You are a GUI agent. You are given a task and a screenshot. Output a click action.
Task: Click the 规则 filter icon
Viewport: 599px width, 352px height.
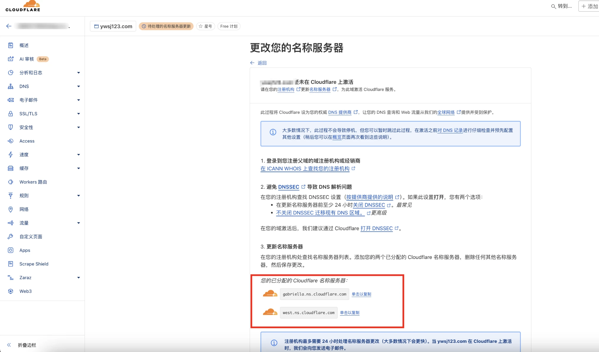click(x=11, y=196)
